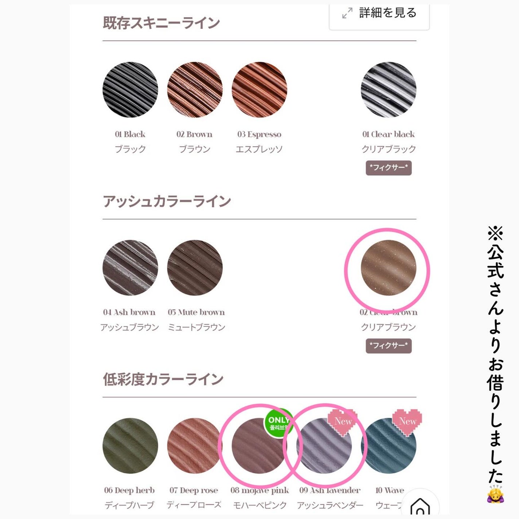The height and width of the screenshot is (519, 519).
Task: Click the green ONLY Olive Young badge
Action: 278,423
